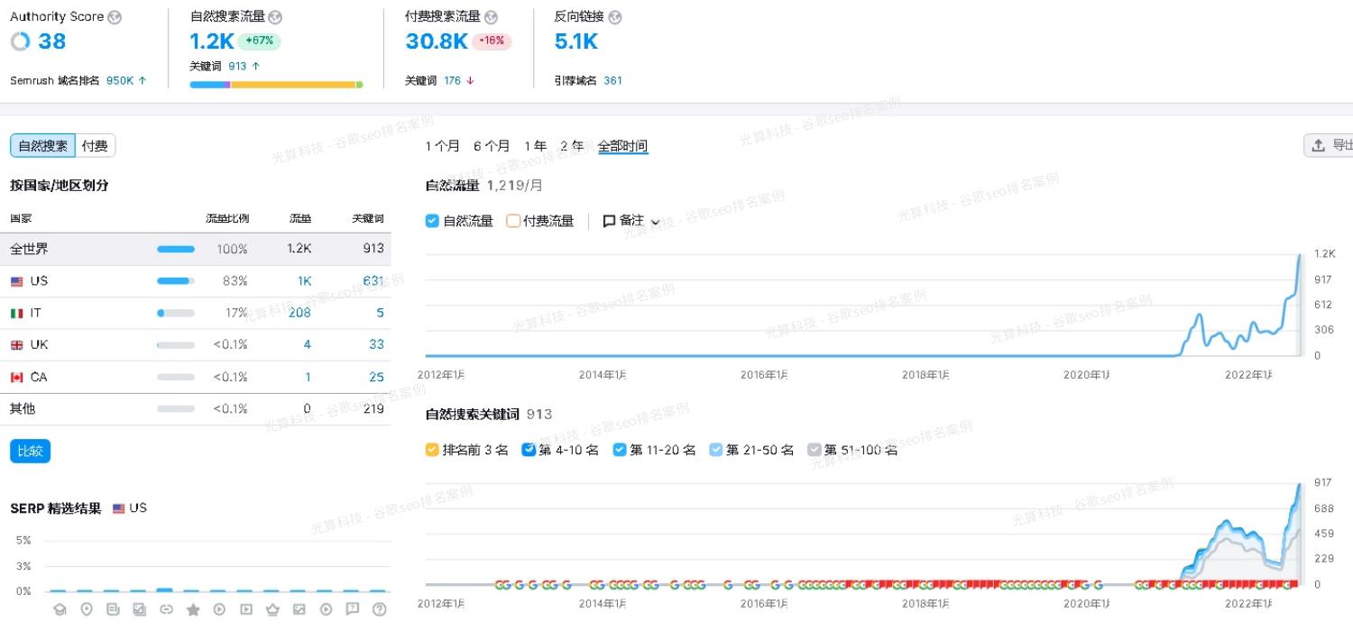1353x631 pixels.
Task: Click the link SERP feature icon
Action: pyautogui.click(x=166, y=610)
